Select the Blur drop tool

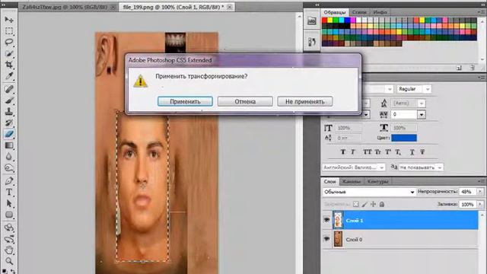pos(8,157)
